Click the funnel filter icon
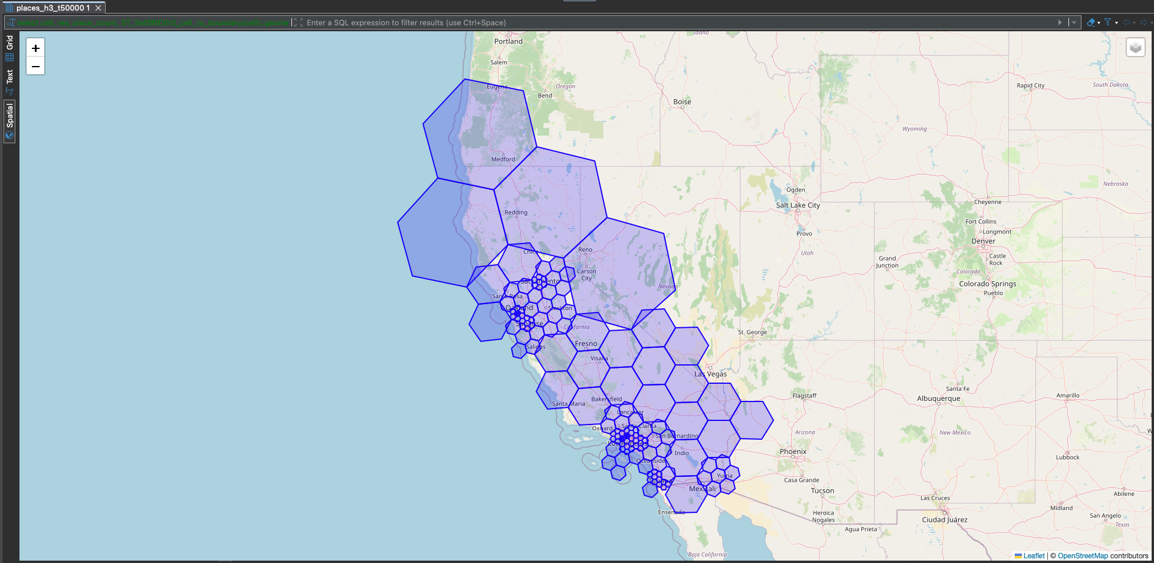 [x=1108, y=22]
